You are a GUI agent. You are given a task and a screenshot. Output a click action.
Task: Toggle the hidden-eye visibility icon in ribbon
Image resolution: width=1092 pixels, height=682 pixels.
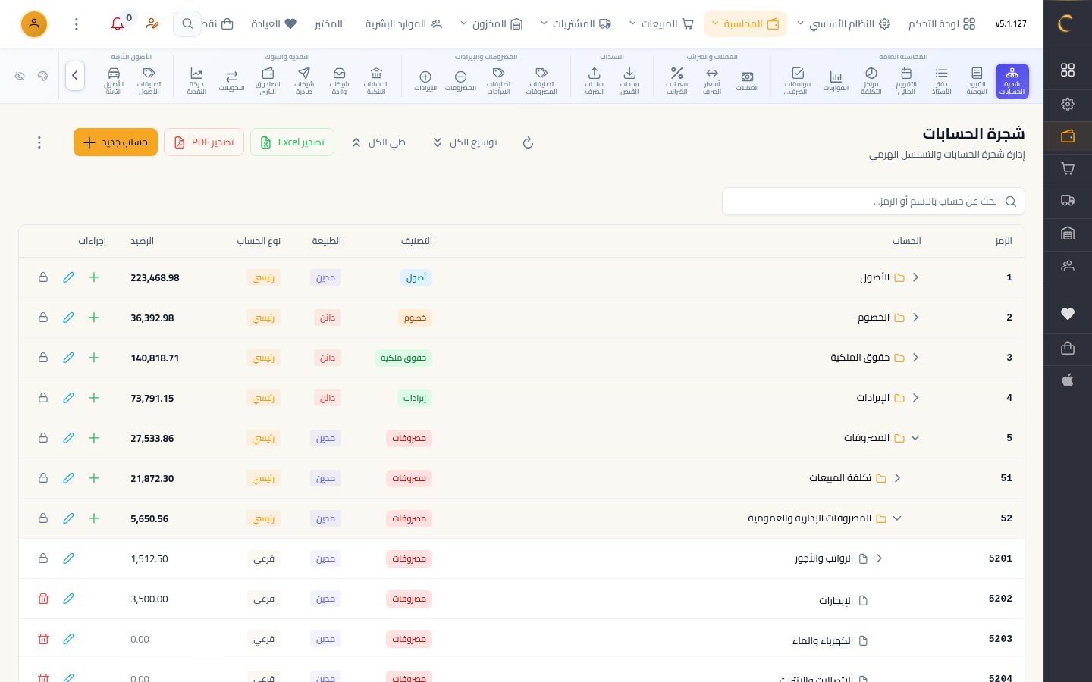(20, 76)
